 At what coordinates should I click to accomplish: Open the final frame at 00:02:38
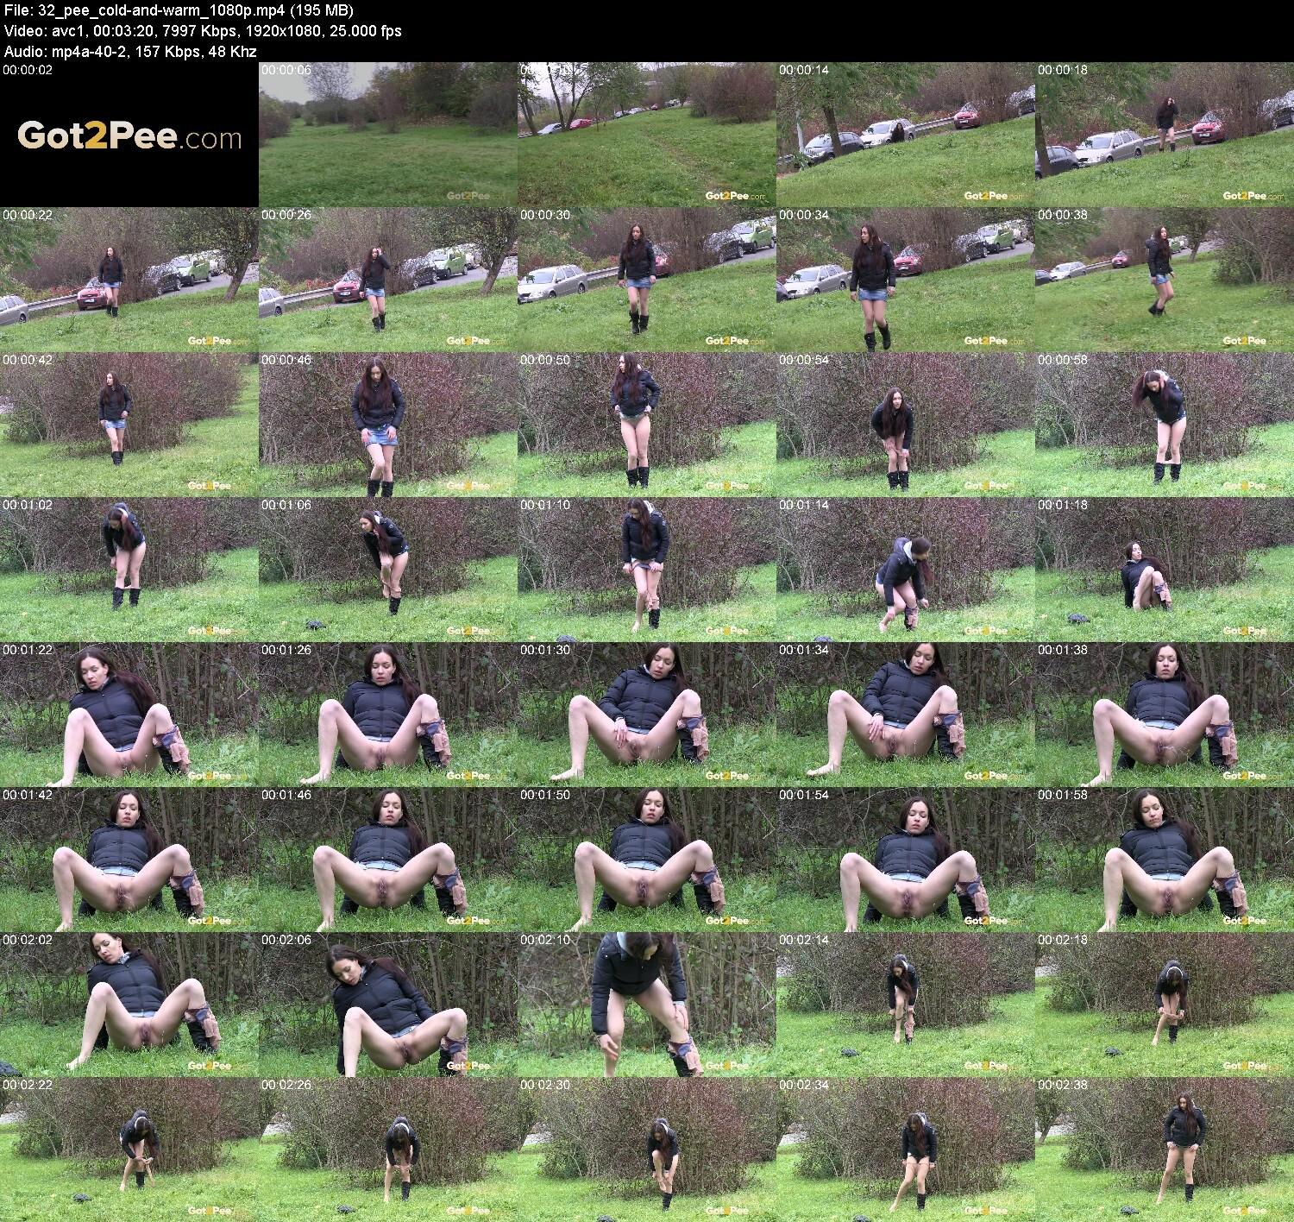click(x=1165, y=1150)
